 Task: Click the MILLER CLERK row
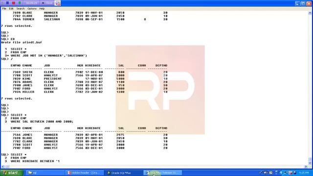[x=90, y=92]
